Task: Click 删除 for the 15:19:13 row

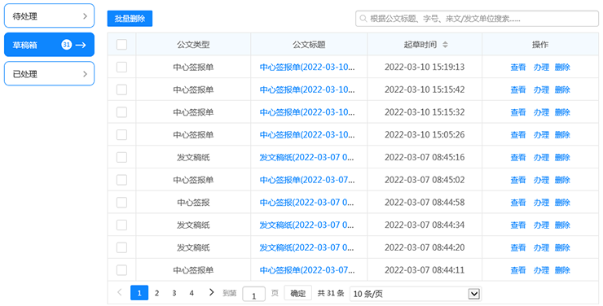Action: point(562,68)
